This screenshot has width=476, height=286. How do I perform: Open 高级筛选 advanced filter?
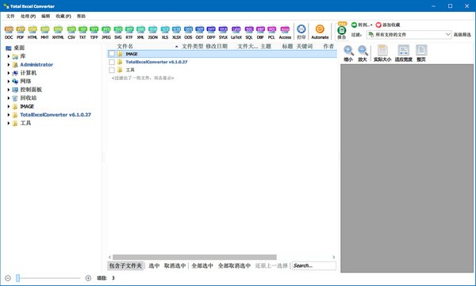pos(462,35)
